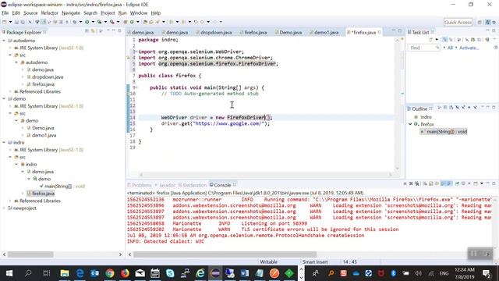This screenshot has width=499, height=281.
Task: Click the Collapse All icon in Package Explorer
Action: coord(87,31)
